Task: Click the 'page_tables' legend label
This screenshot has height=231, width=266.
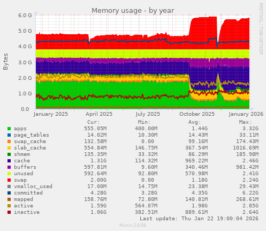Action: [32, 135]
